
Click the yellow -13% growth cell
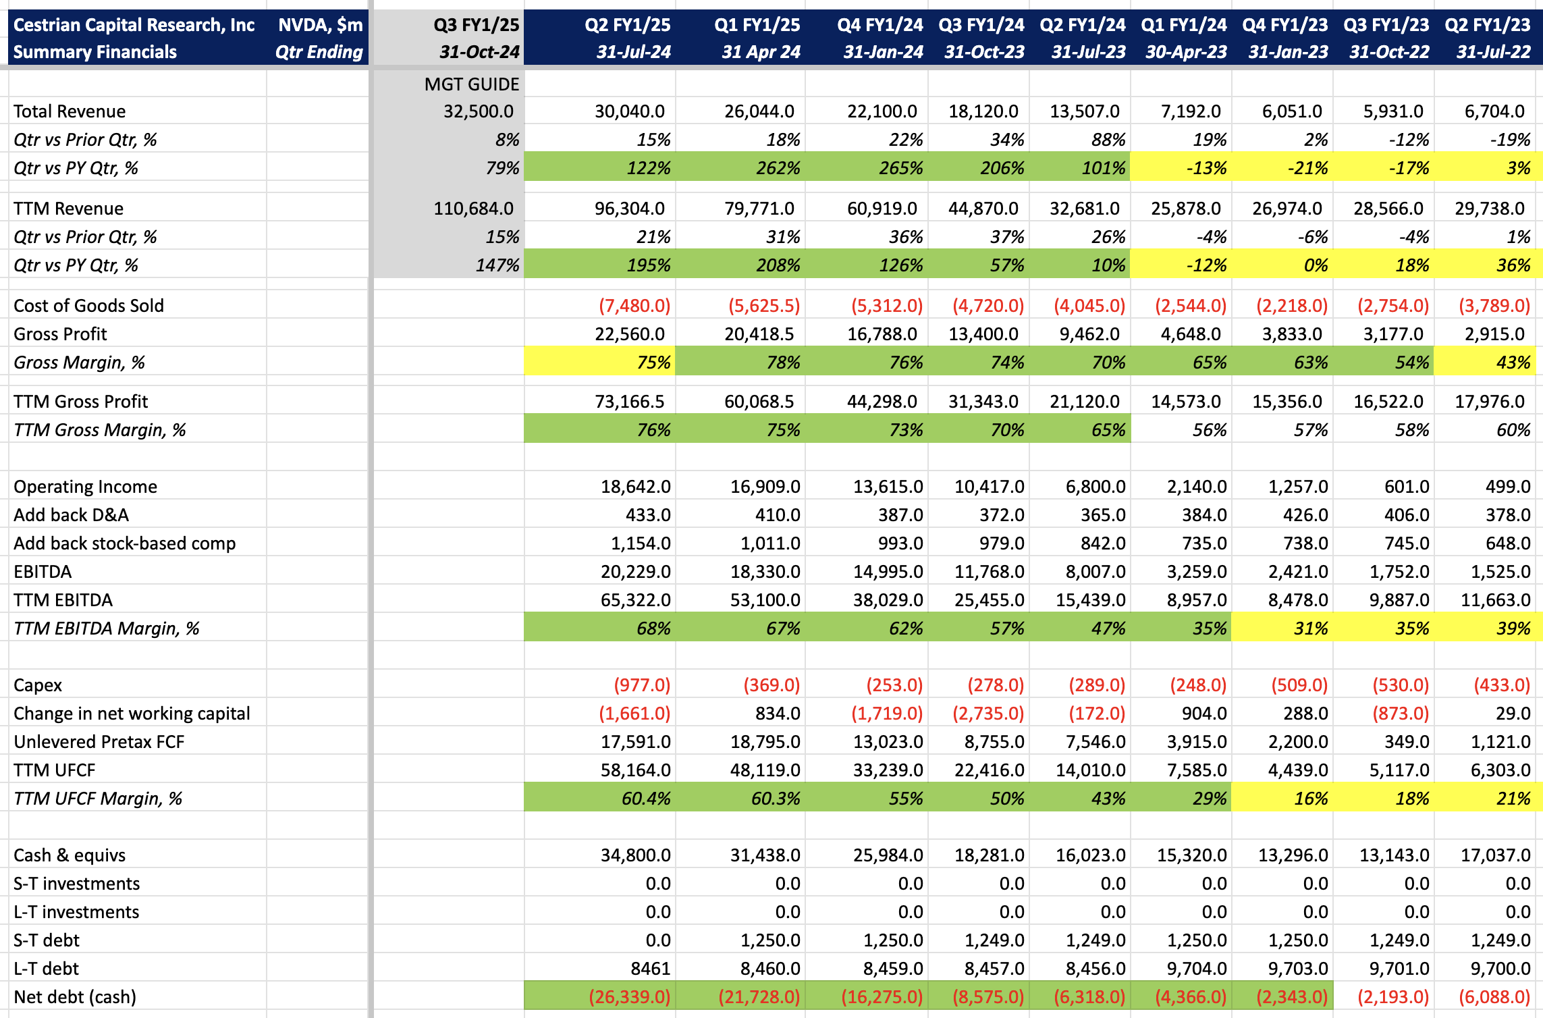pos(1206,168)
